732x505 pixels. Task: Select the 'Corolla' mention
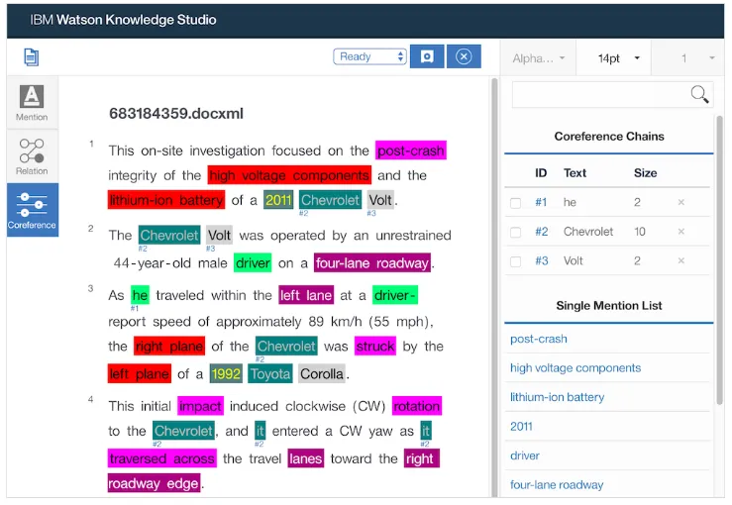[322, 374]
